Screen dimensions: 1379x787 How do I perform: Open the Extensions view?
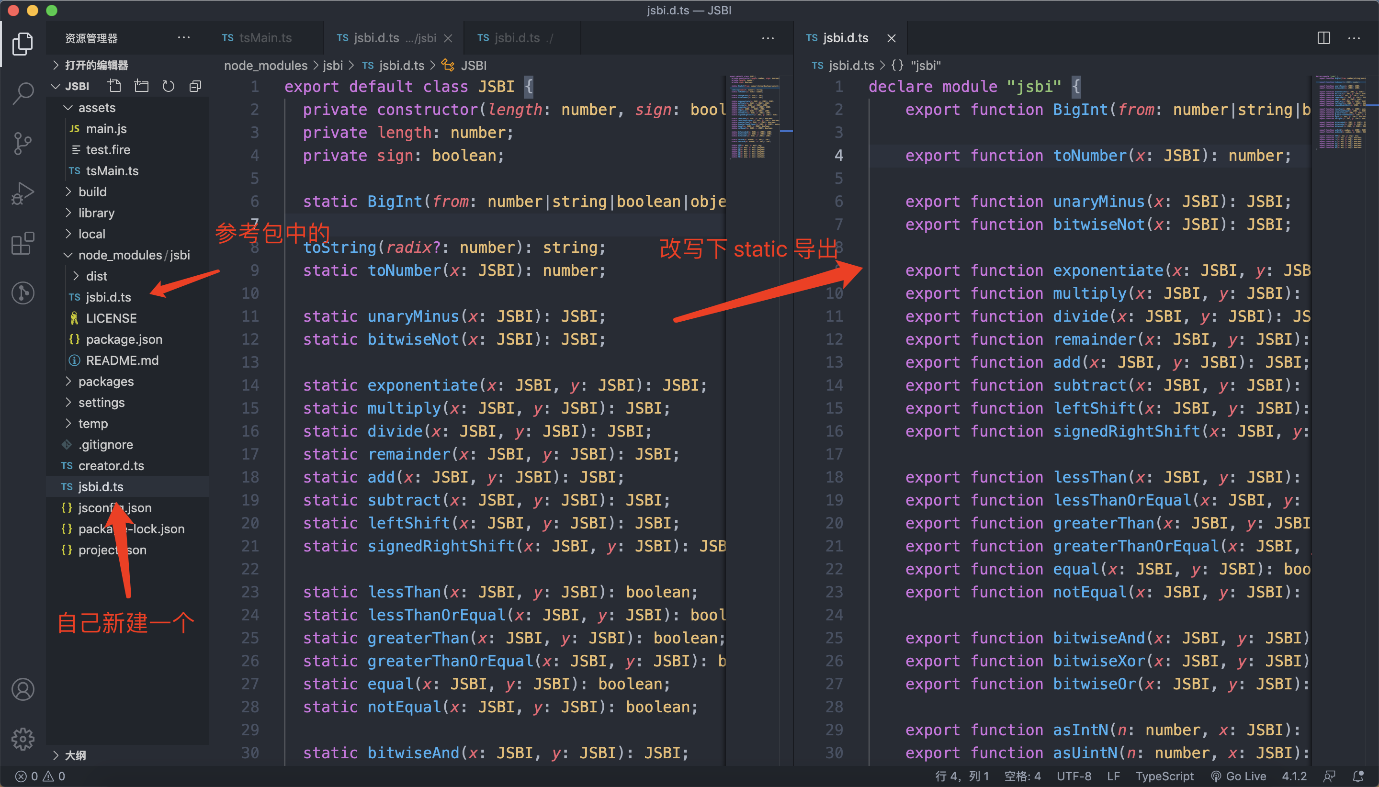23,243
